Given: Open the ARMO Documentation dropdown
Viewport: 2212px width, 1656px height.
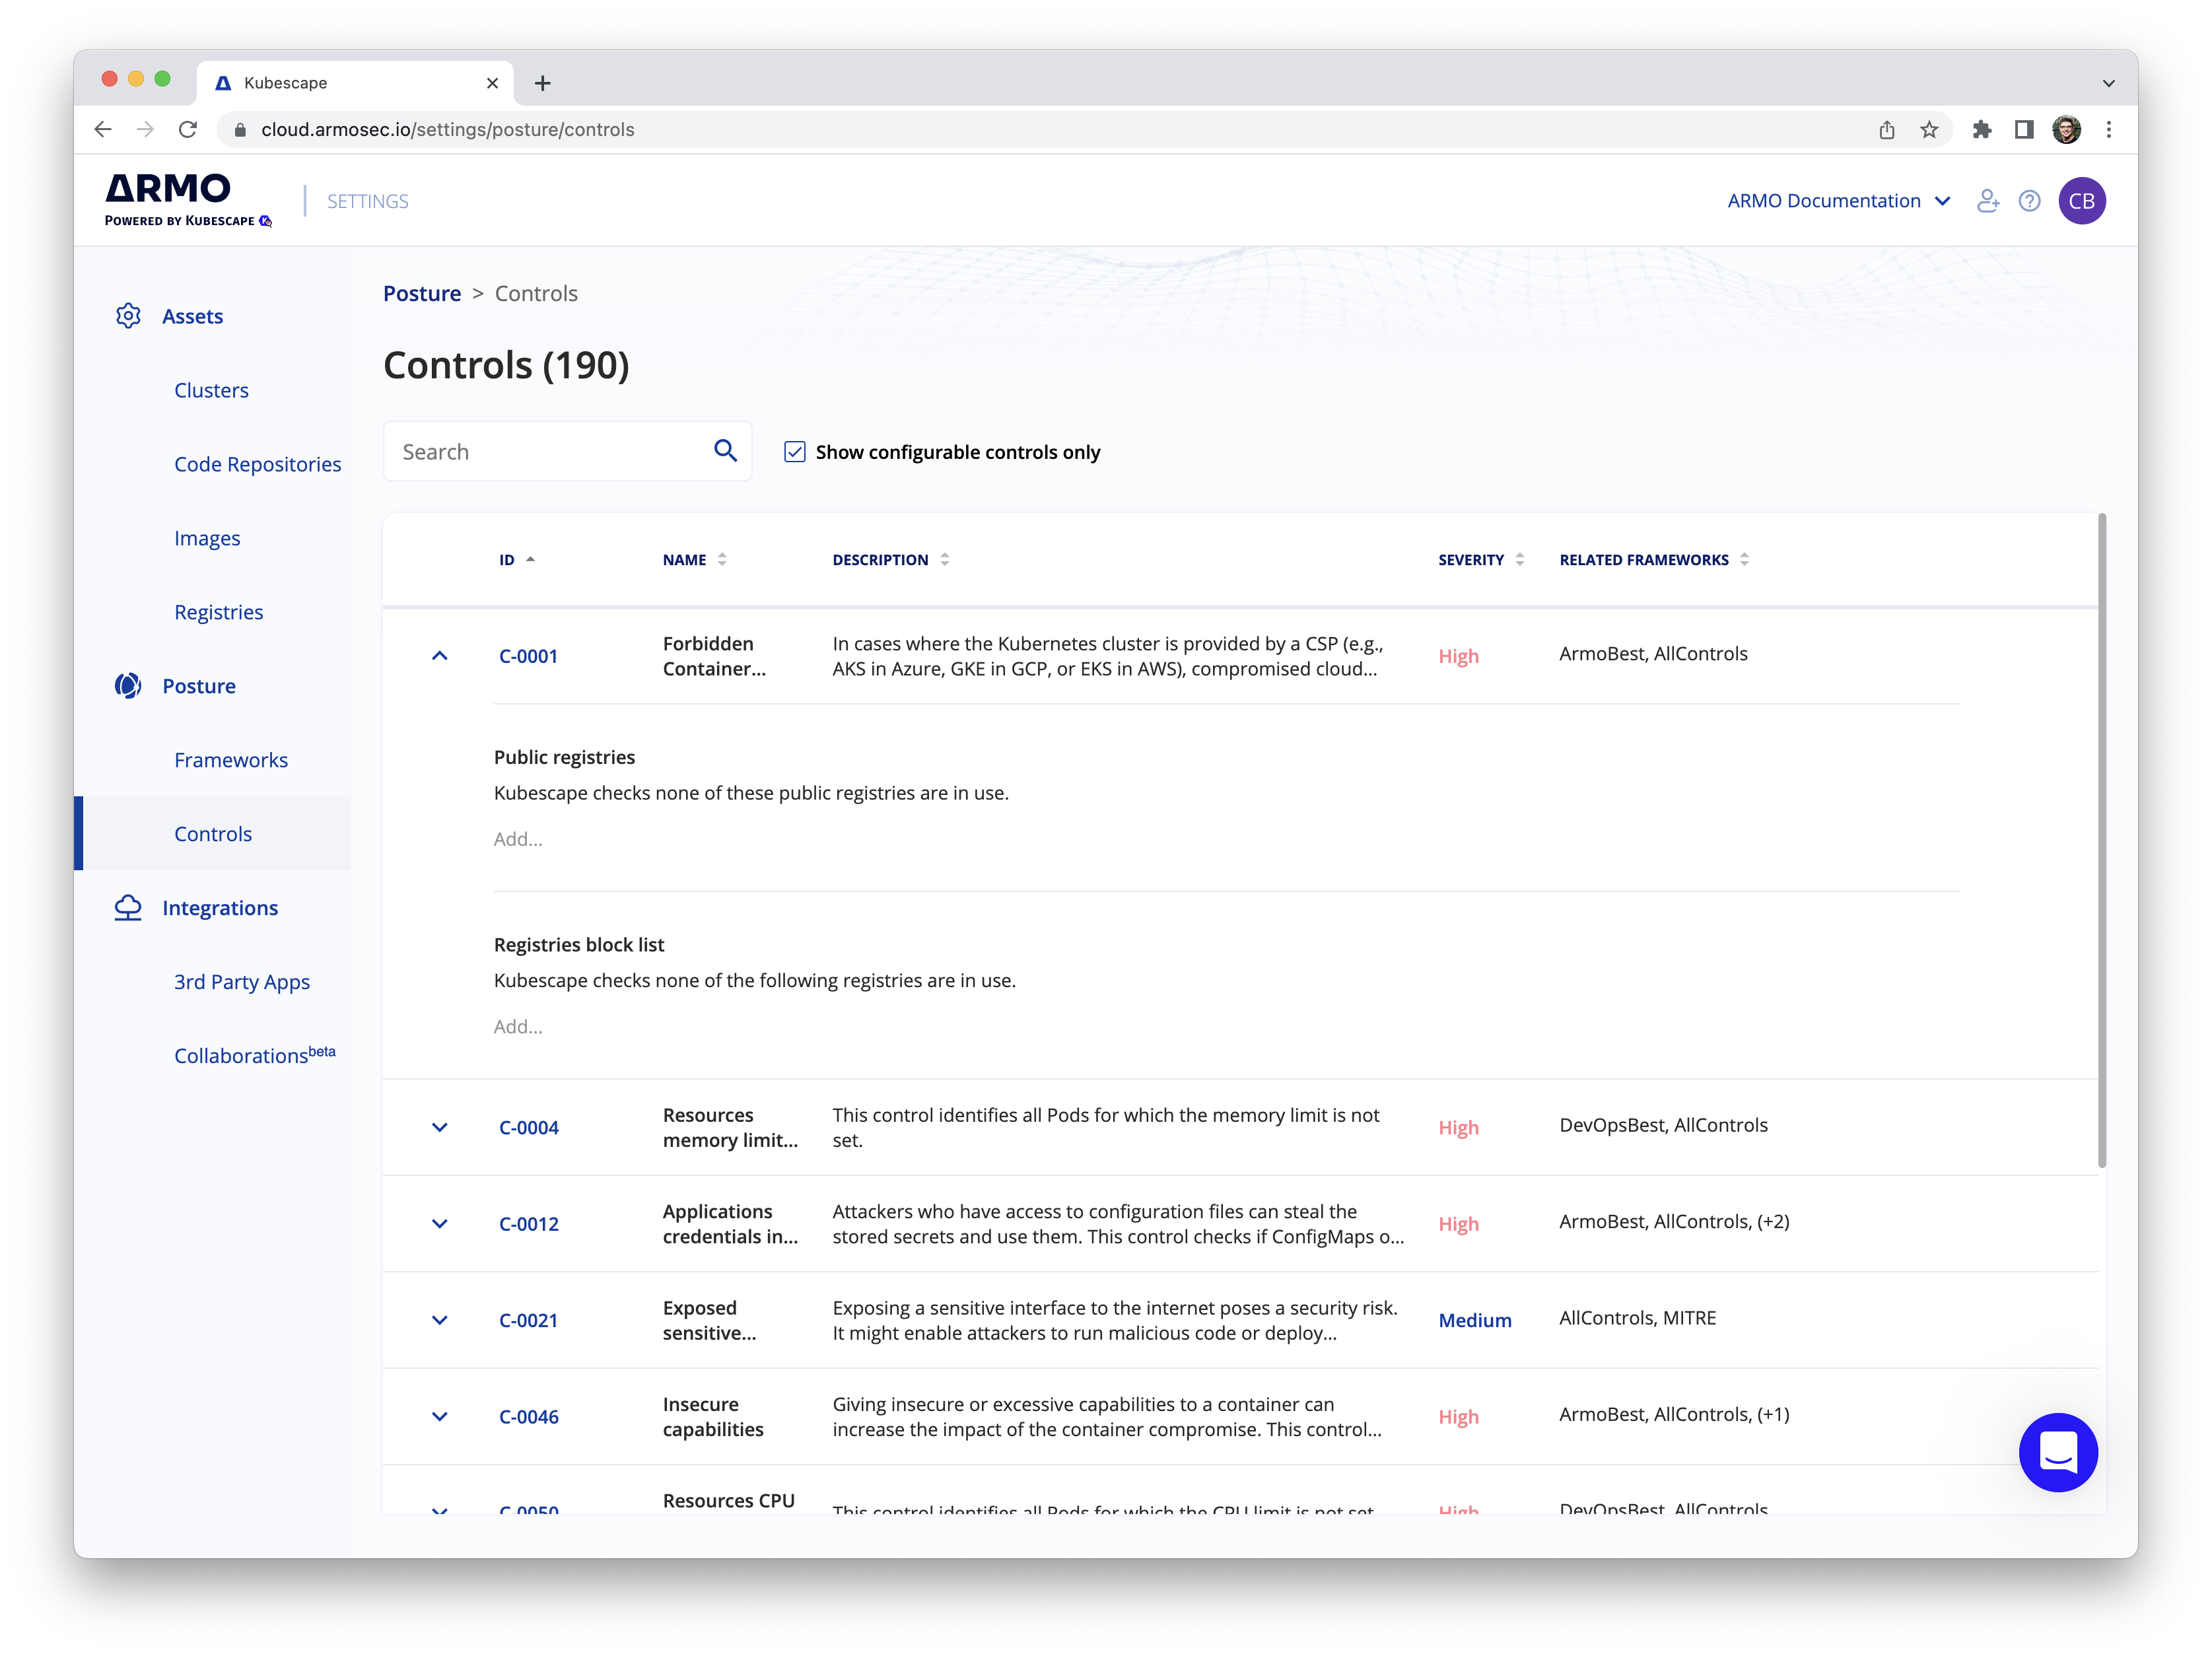Looking at the screenshot, I should pyautogui.click(x=1838, y=201).
